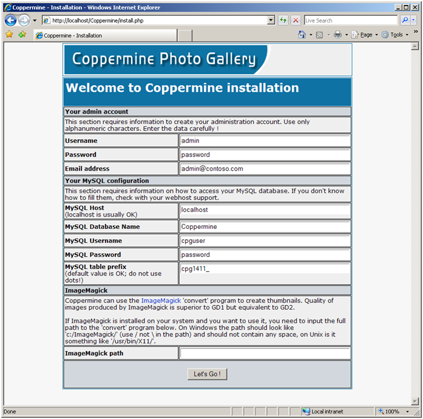This screenshot has height=419, width=423.
Task: Click the browser Back arrow button
Action: [10, 20]
